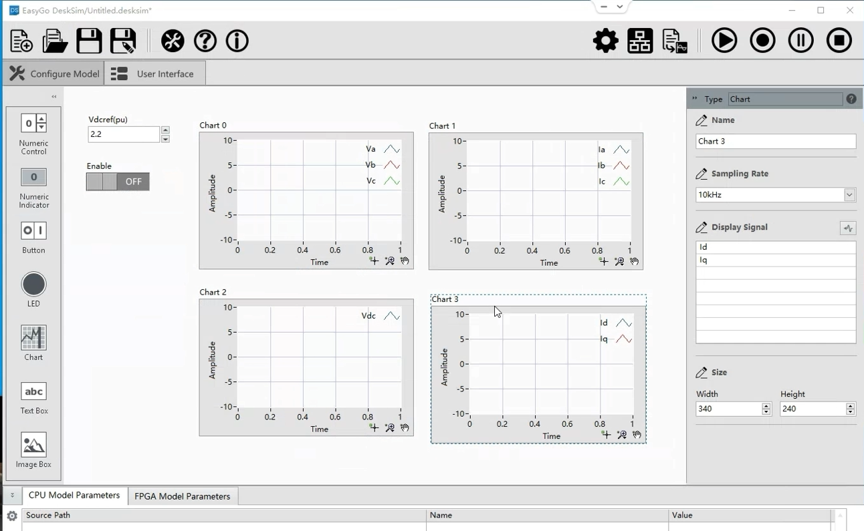Image resolution: width=864 pixels, height=531 pixels.
Task: Toggle the Enable switch currently OFF
Action: coord(118,182)
